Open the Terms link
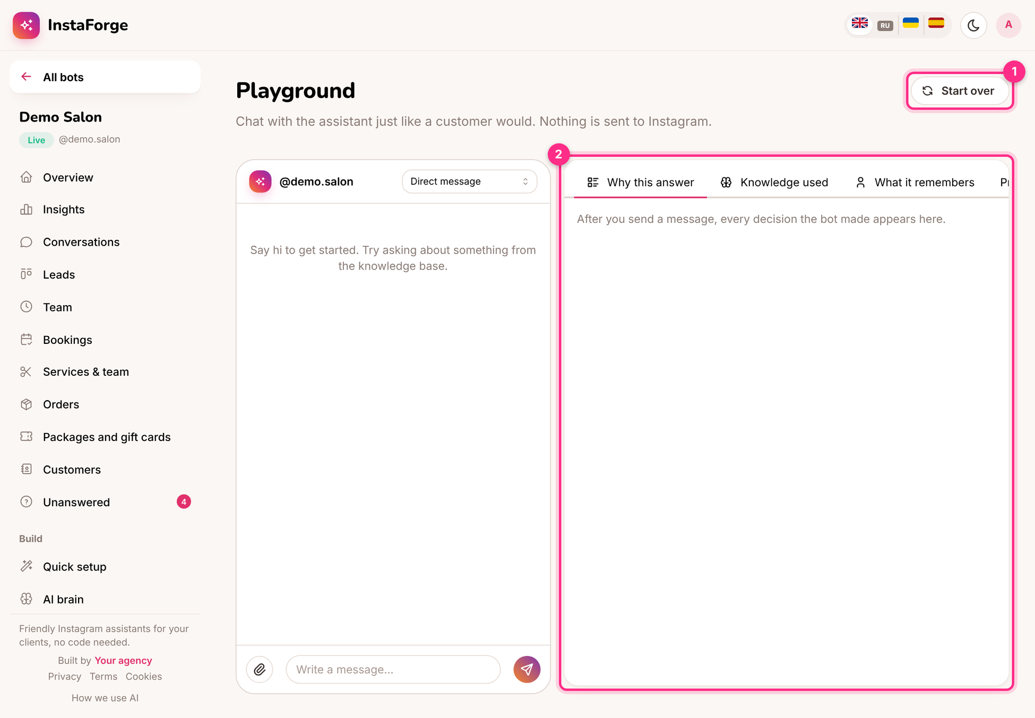 coord(103,676)
